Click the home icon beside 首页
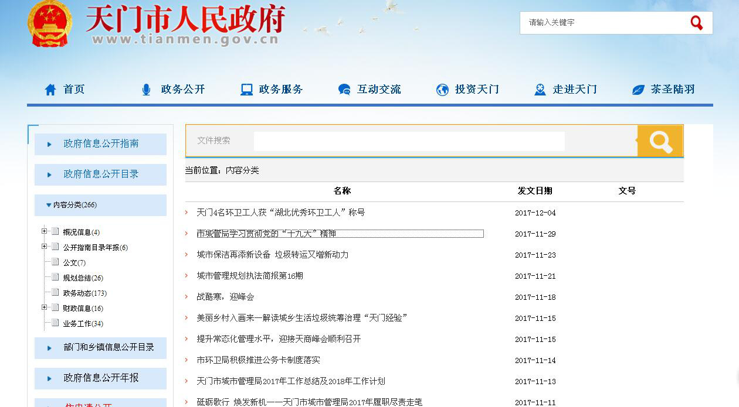This screenshot has width=739, height=407. (x=50, y=90)
